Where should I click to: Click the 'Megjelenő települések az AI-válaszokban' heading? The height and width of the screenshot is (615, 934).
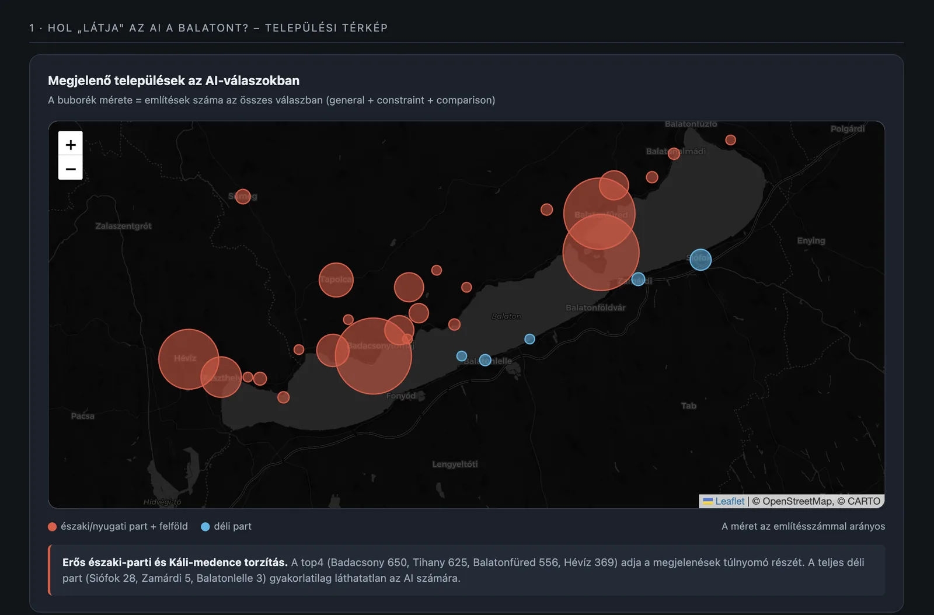coord(173,81)
